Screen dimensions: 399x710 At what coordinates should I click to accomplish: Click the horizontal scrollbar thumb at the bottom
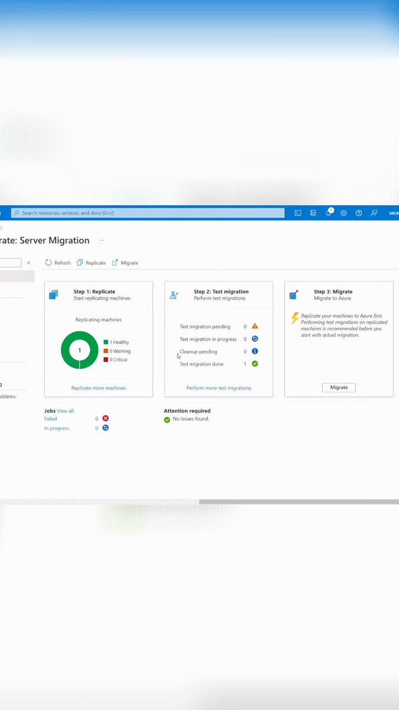(299, 502)
